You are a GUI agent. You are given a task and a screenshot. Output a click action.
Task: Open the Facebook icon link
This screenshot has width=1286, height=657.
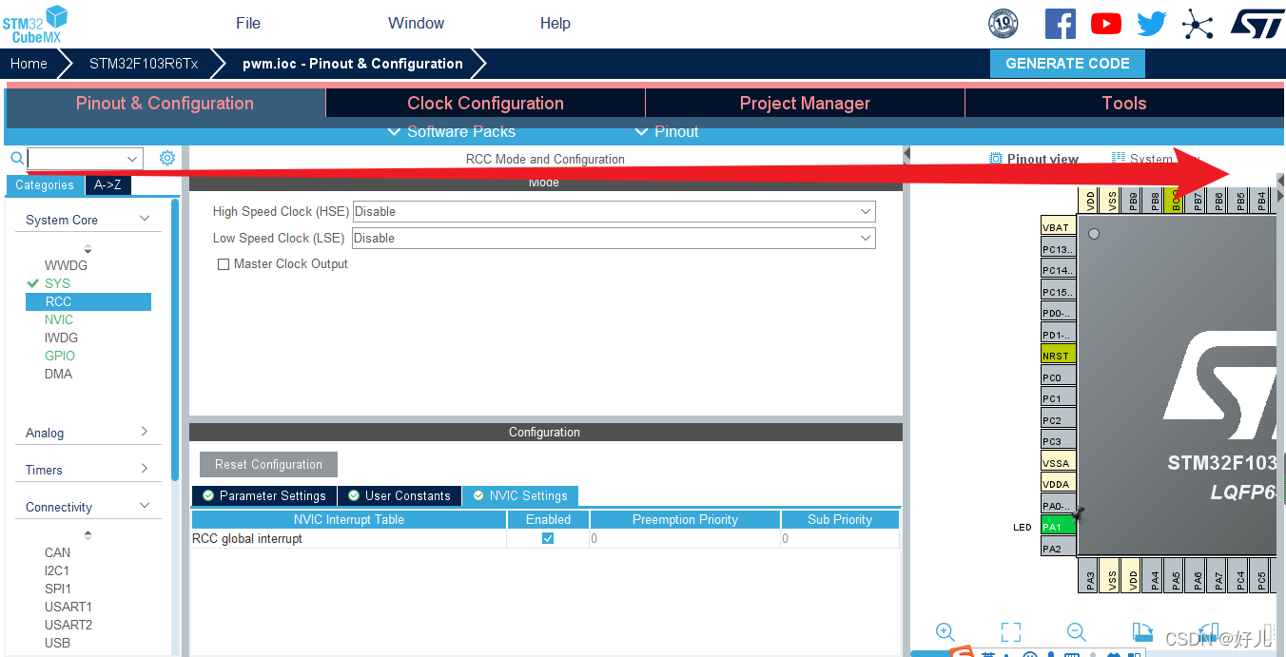point(1061,24)
